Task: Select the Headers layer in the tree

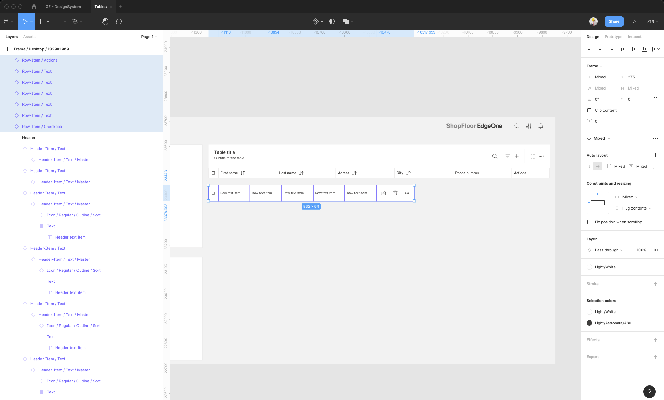Action: pos(30,138)
